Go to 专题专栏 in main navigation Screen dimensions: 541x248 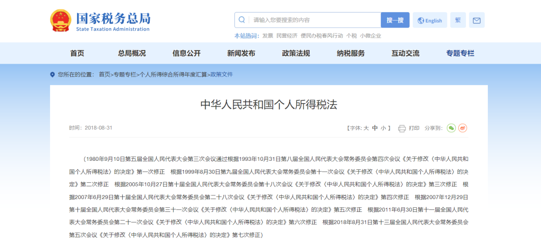[x=460, y=54]
